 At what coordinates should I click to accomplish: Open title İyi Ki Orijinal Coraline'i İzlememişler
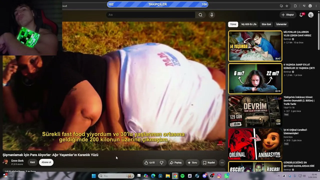point(295,131)
